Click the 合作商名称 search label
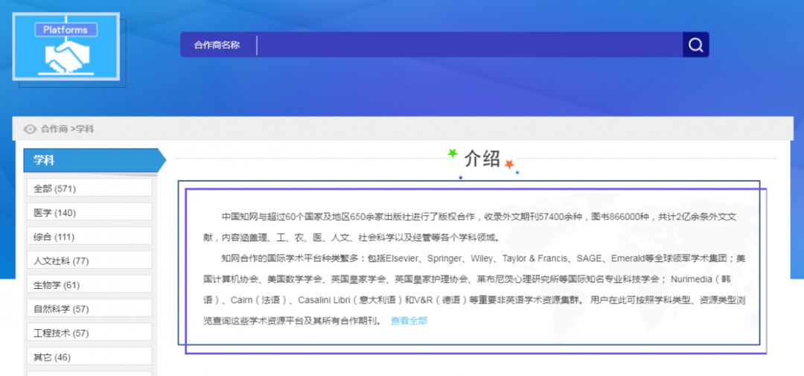This screenshot has height=376, width=804. [217, 45]
